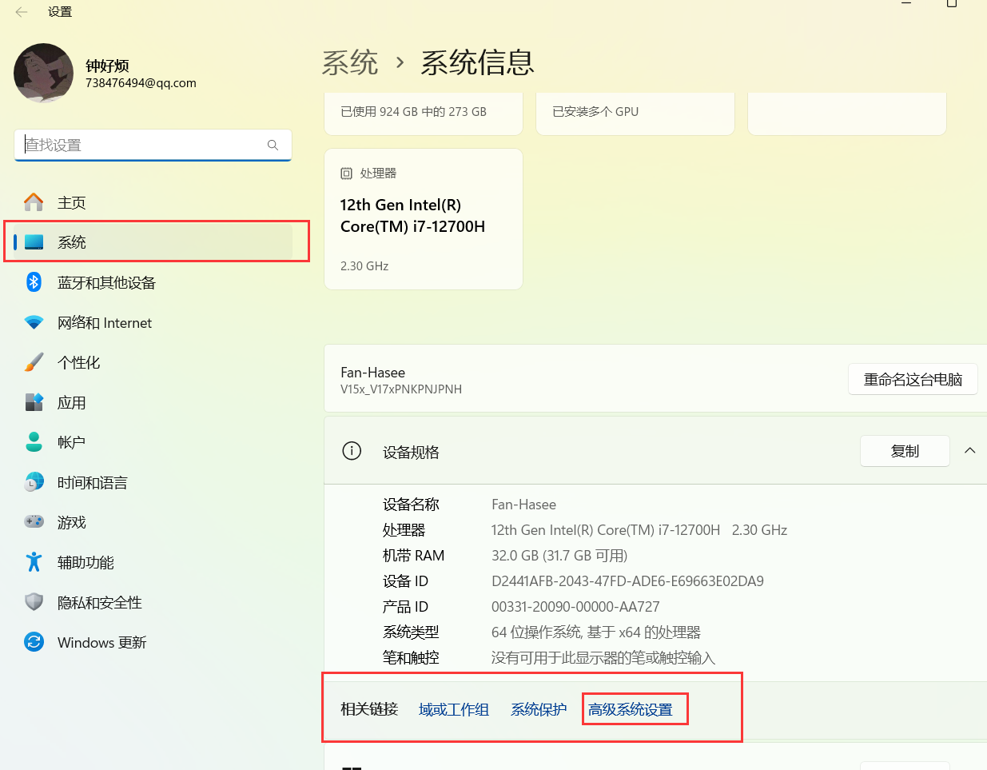Screen dimensions: 987x770
Task: Open 辅助功能 accessibility icon
Action: 34,562
